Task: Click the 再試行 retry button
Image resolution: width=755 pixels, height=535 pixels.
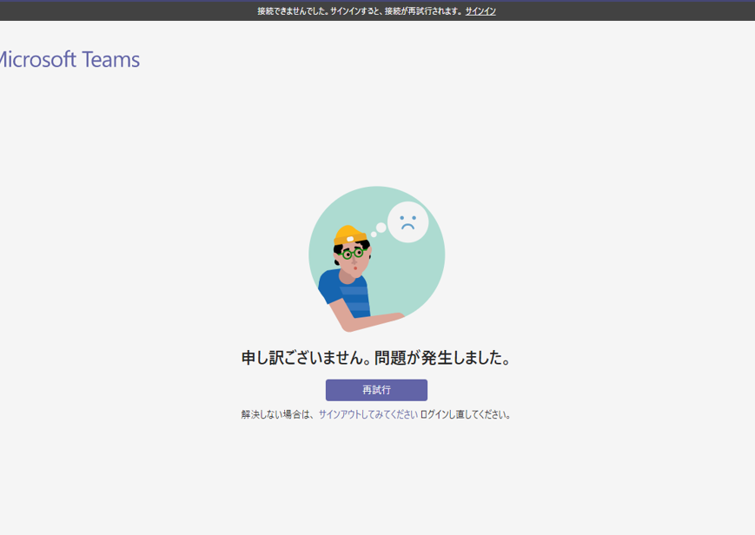Action: tap(376, 390)
